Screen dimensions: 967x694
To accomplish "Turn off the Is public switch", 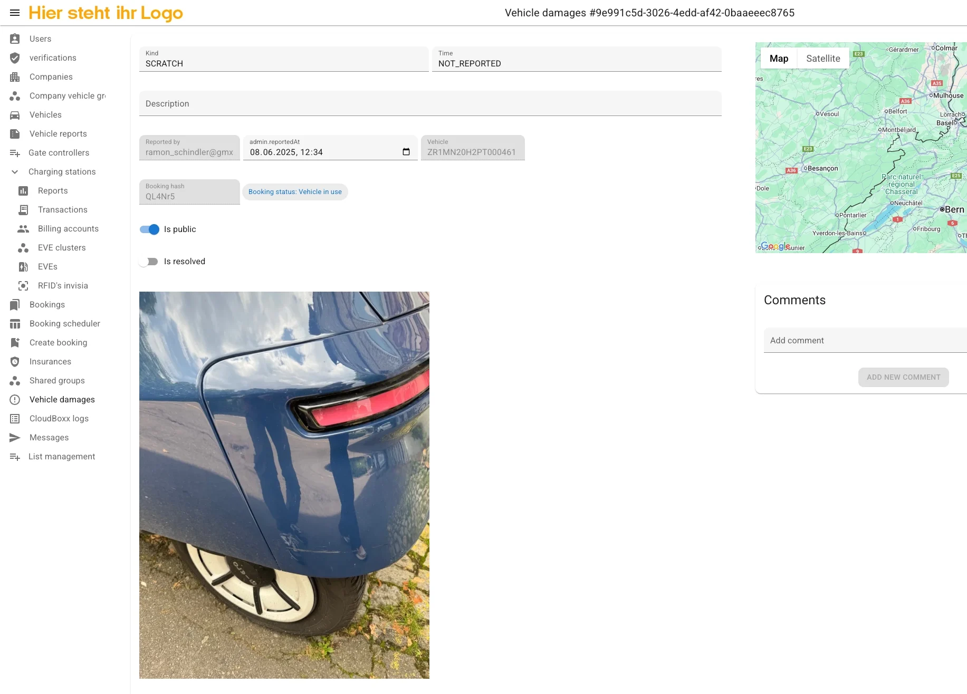I will (x=149, y=229).
